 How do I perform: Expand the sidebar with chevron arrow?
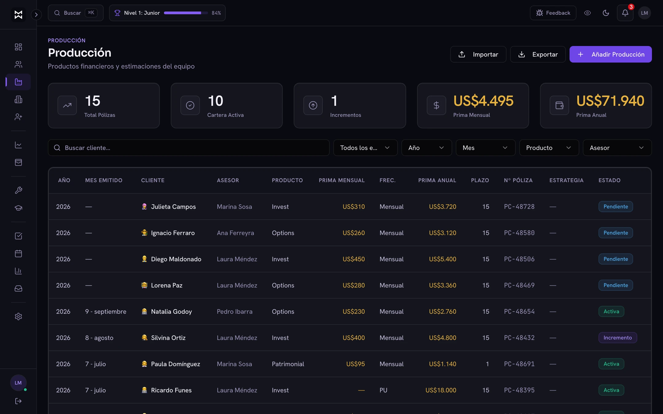pos(36,14)
